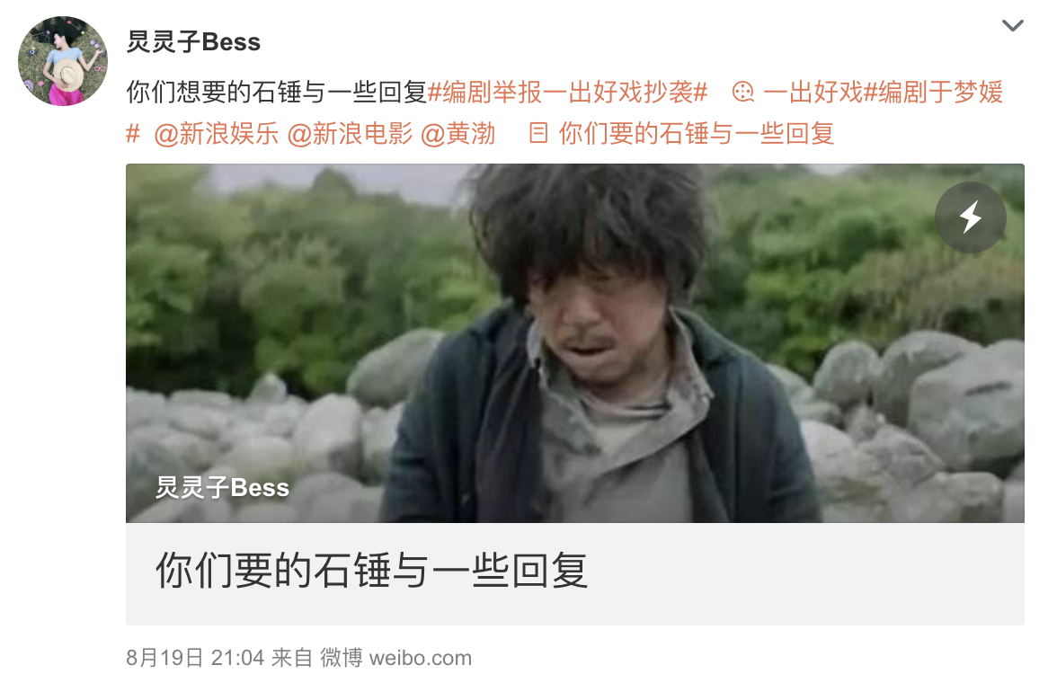Open the post options chevron menu

[x=1012, y=25]
